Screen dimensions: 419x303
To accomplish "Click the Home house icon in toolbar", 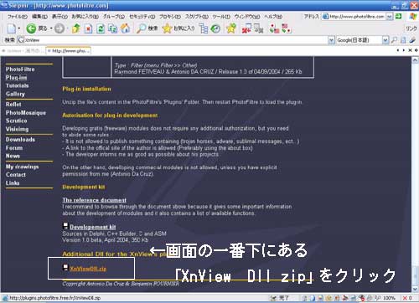I will pyautogui.click(x=125, y=28).
